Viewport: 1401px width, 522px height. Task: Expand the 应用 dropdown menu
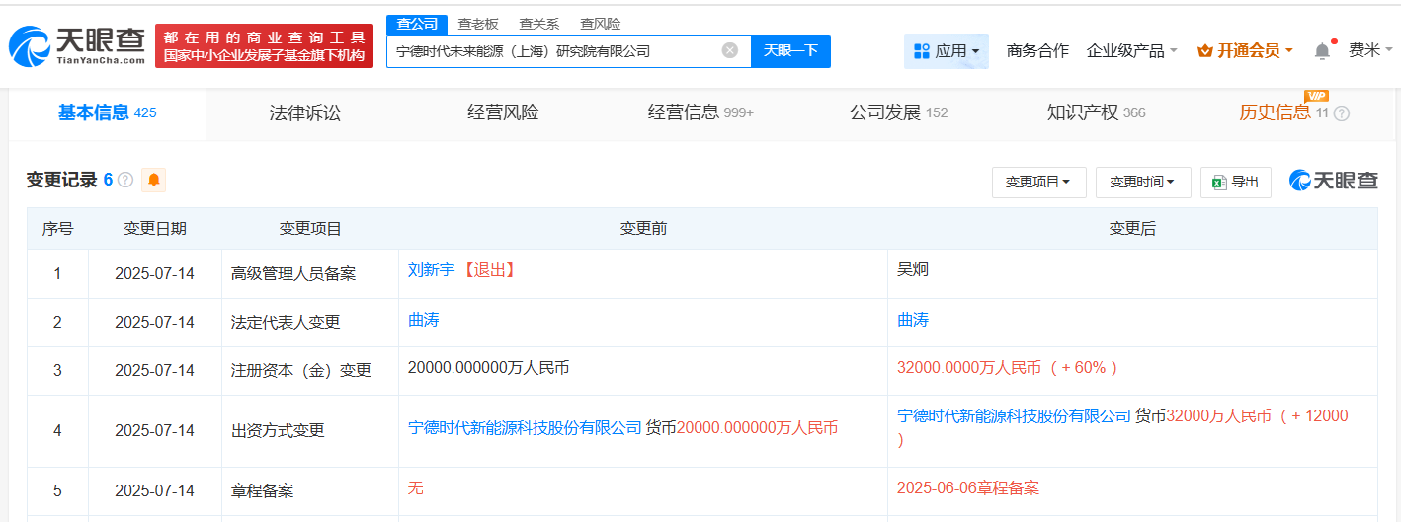tap(947, 50)
